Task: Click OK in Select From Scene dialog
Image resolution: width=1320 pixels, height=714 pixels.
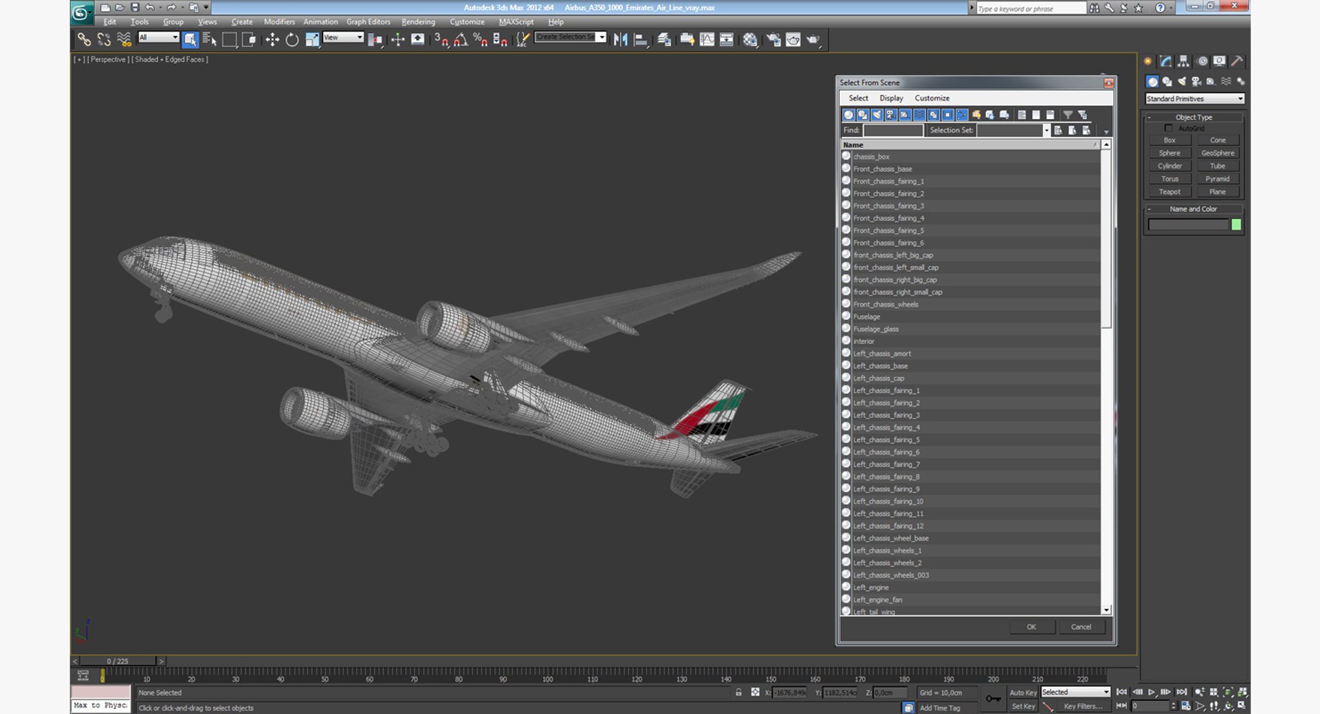Action: tap(1031, 627)
